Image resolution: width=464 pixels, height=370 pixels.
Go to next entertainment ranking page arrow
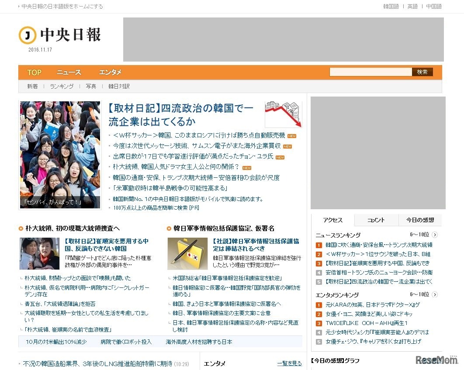pyautogui.click(x=435, y=294)
